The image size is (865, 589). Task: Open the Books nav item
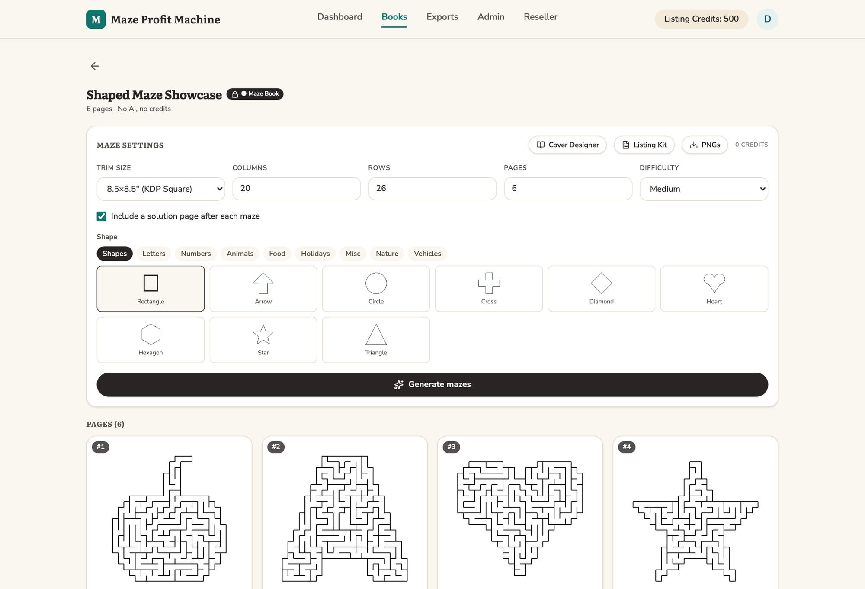click(x=394, y=17)
